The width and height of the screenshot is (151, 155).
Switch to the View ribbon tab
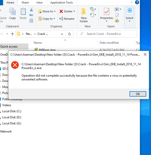(x=39, y=3)
